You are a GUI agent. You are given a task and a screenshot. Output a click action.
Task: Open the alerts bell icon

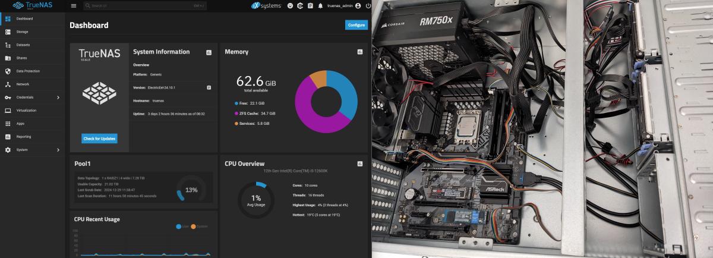321,5
